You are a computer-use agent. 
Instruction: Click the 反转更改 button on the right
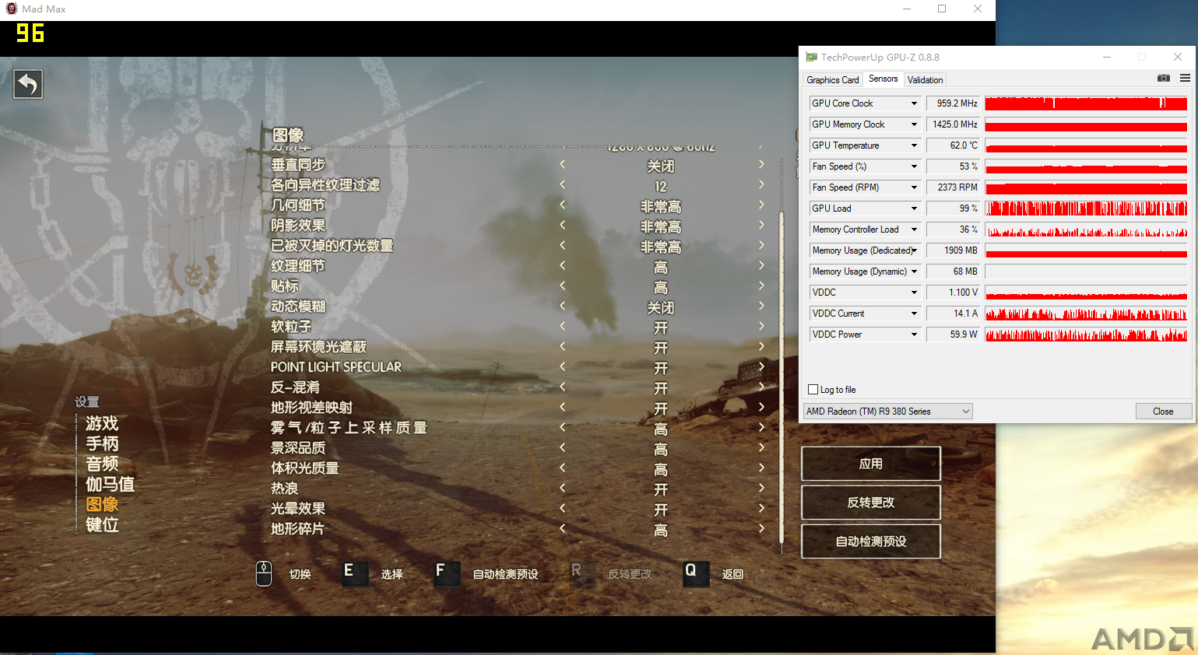pos(871,503)
